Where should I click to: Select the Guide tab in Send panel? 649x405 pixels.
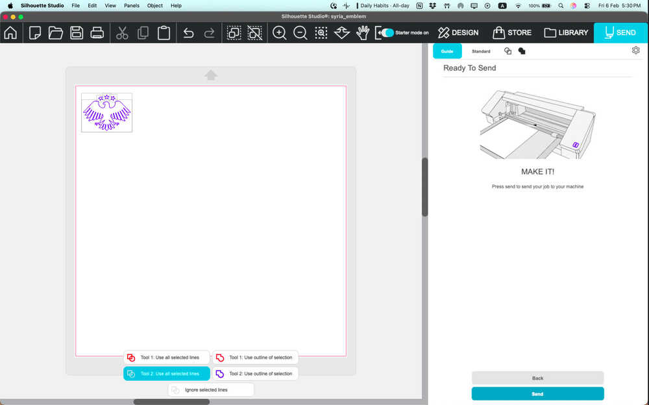point(447,51)
